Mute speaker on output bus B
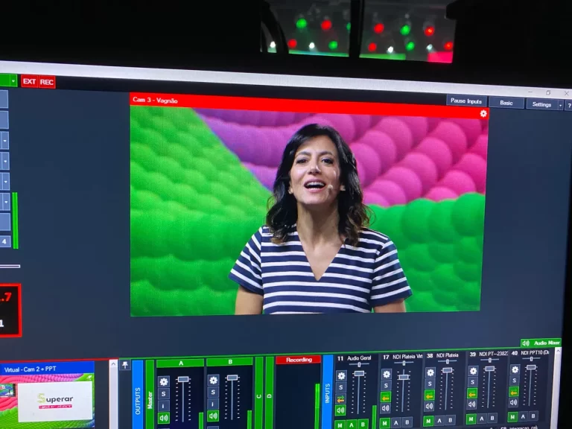The width and height of the screenshot is (572, 429). pos(213,416)
